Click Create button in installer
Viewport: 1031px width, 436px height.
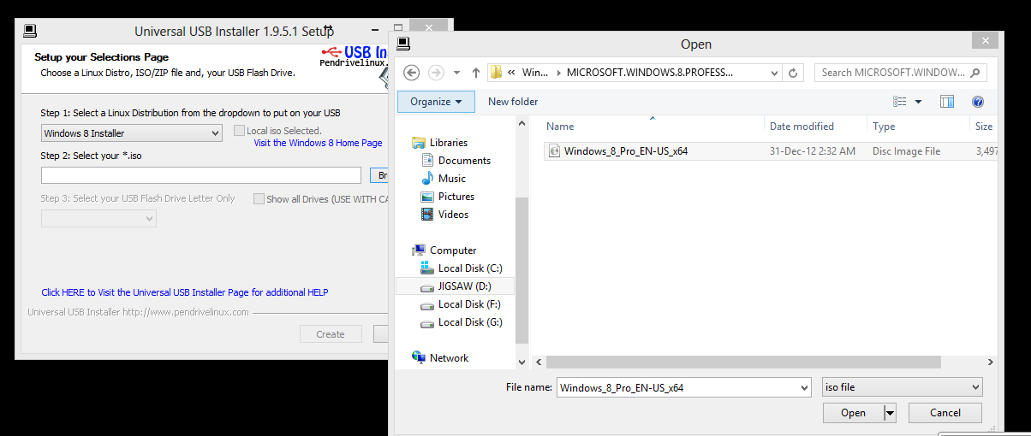pos(331,334)
